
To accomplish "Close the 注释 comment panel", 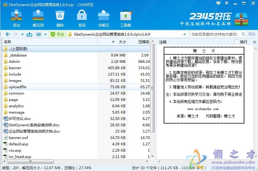I will tap(254, 42).
